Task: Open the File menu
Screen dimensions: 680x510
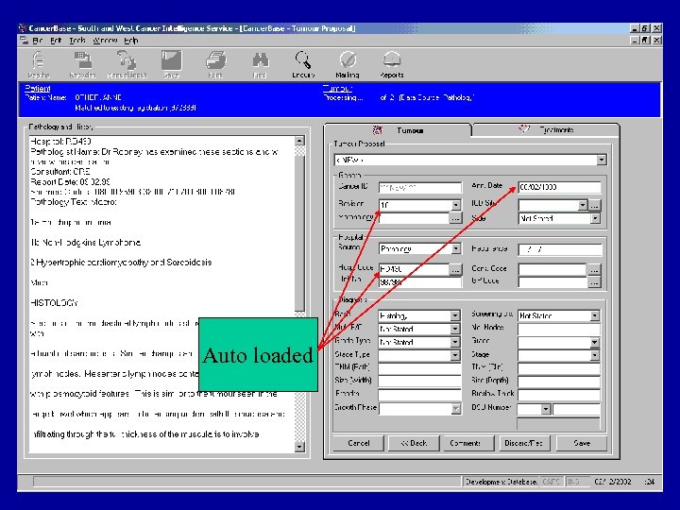Action: [x=37, y=41]
